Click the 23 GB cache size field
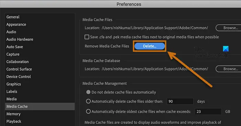241x126 pixels. 208,112
